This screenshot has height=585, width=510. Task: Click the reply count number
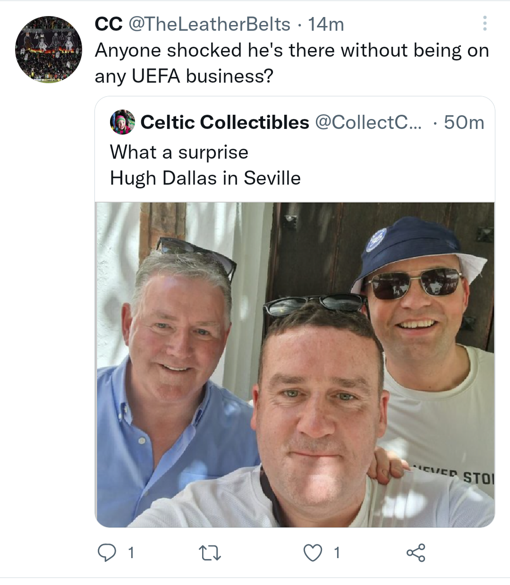(131, 552)
